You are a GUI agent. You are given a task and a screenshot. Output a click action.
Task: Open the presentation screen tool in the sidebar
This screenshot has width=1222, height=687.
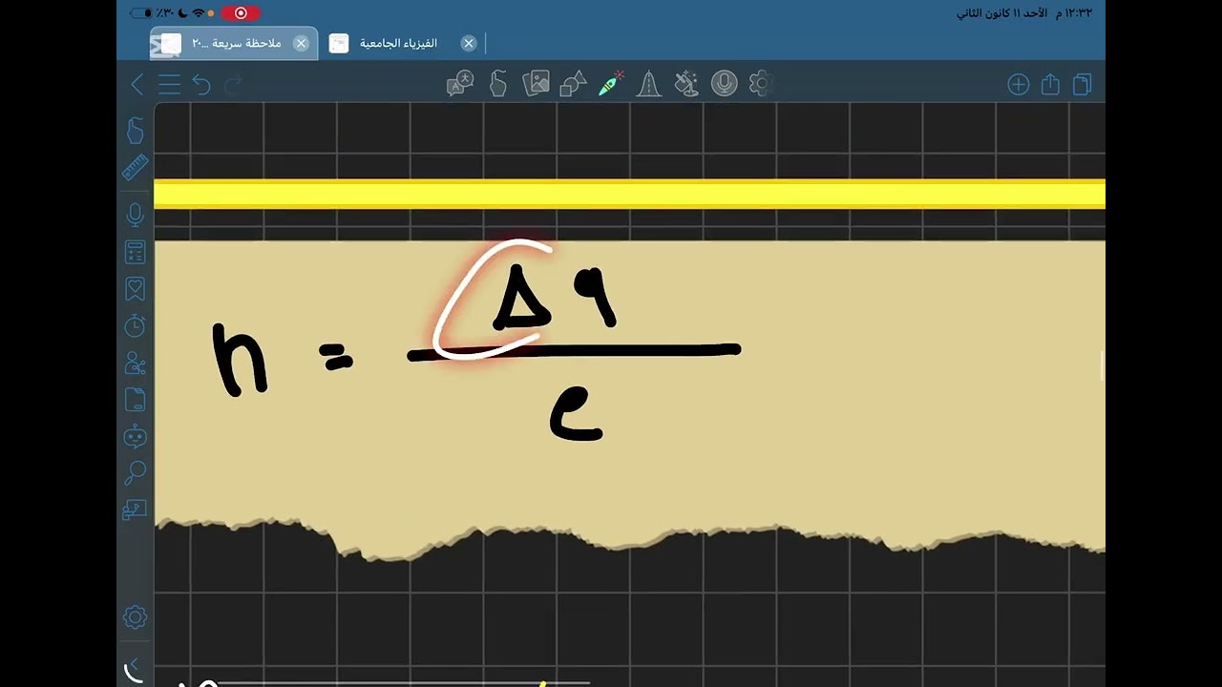click(x=135, y=510)
